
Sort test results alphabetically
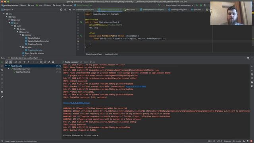coord(15,62)
